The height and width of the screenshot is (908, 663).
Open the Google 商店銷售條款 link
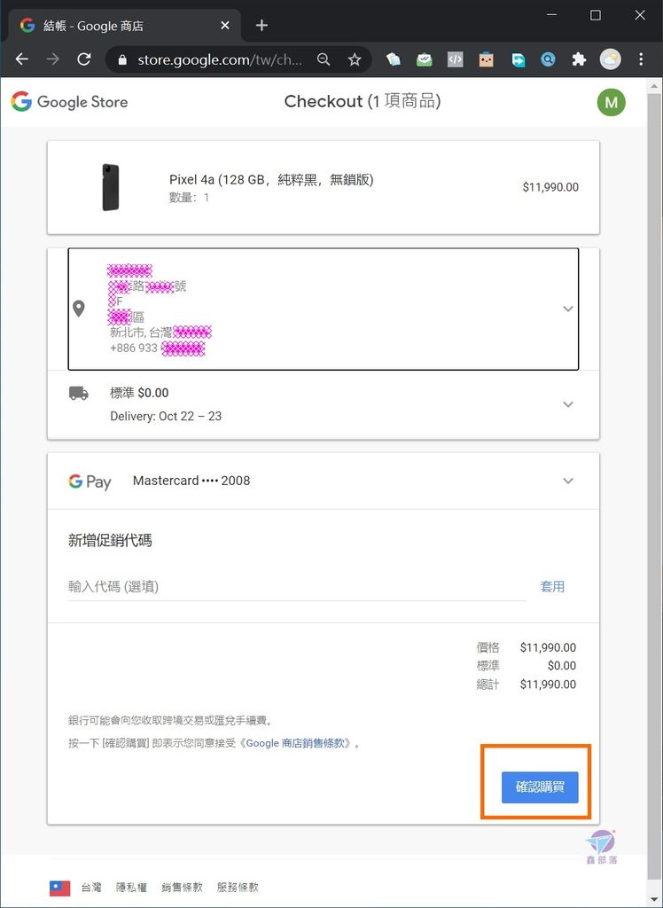(299, 743)
